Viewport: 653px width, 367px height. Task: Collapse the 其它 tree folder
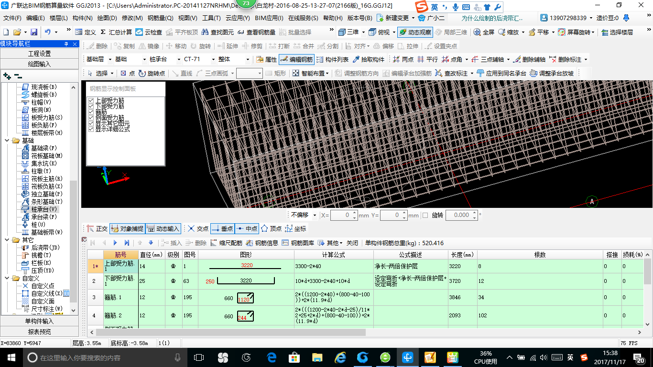(x=8, y=240)
